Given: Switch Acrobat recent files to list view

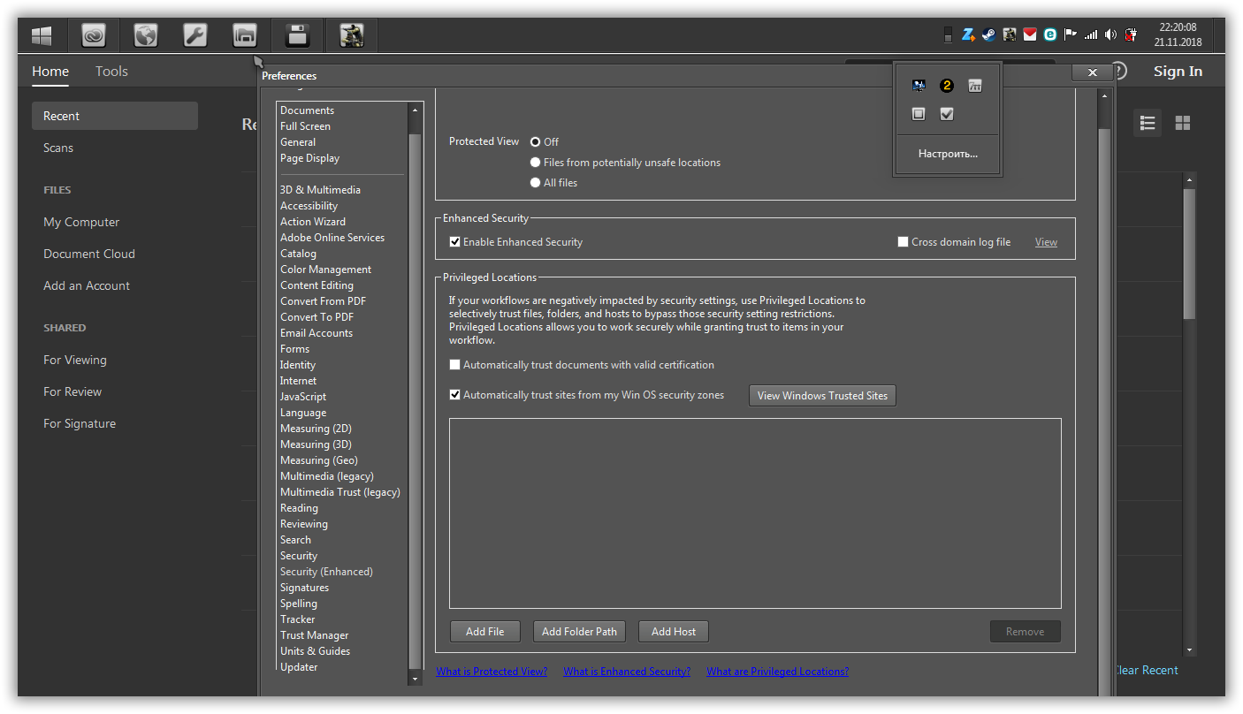Looking at the screenshot, I should point(1148,123).
